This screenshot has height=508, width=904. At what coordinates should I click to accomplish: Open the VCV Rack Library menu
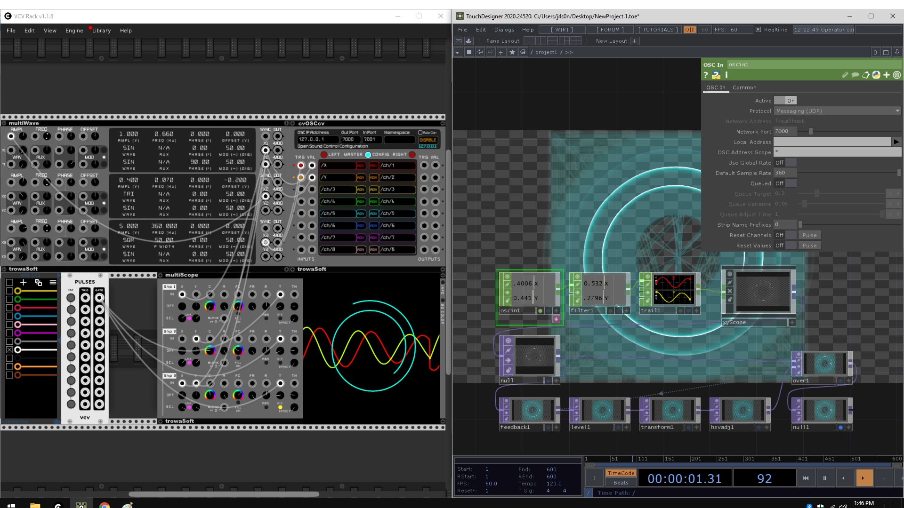point(101,31)
